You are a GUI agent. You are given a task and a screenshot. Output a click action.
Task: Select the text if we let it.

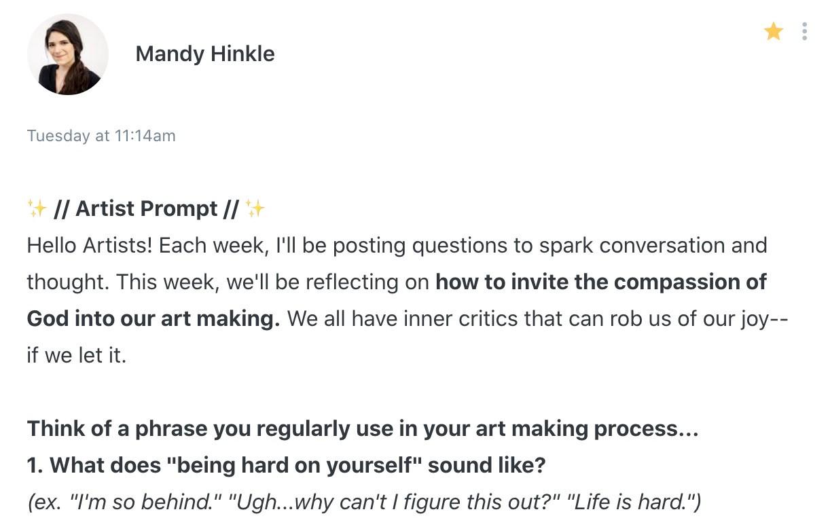[x=77, y=355]
